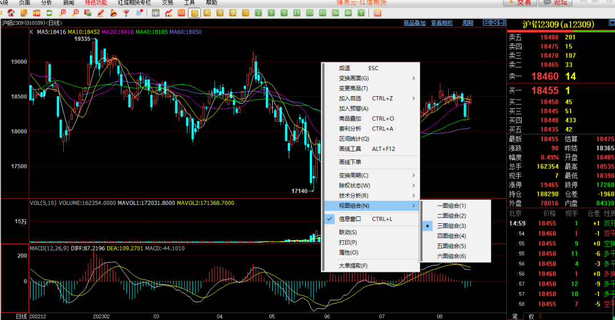Screen dimensions: 615x320
Task: Switch to Tick chart
Action: click(x=181, y=13)
